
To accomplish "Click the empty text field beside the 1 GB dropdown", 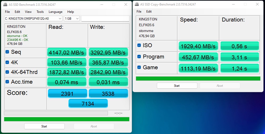I will click(x=105, y=18).
